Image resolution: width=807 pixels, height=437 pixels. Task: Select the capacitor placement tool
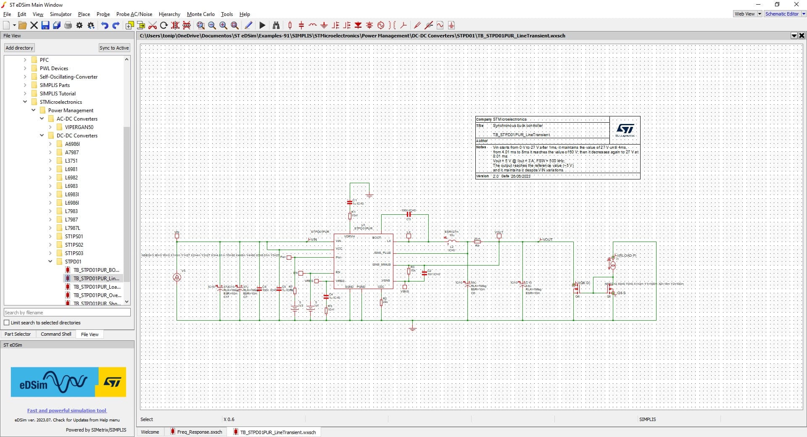(x=301, y=25)
